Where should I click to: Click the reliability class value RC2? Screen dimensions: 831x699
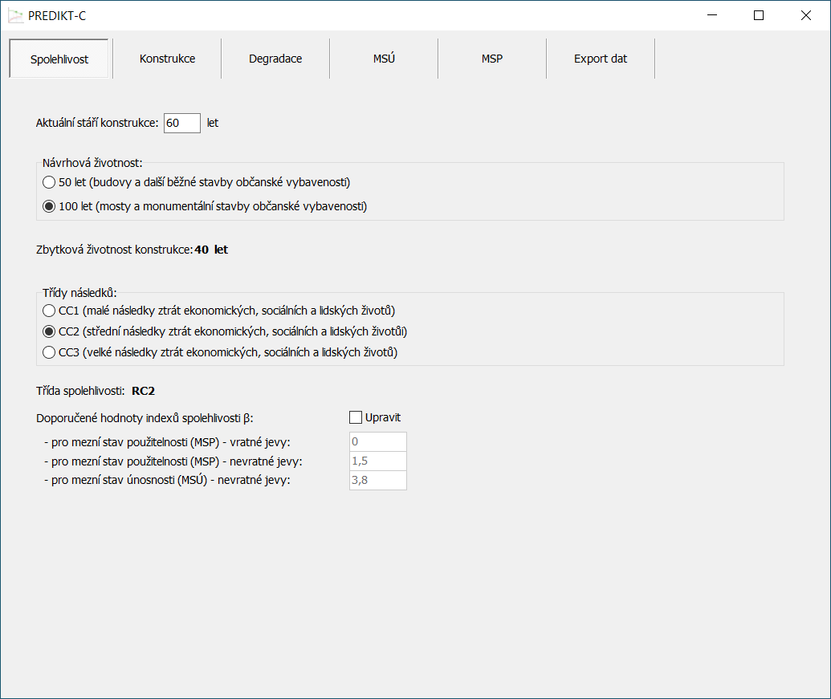coord(143,391)
